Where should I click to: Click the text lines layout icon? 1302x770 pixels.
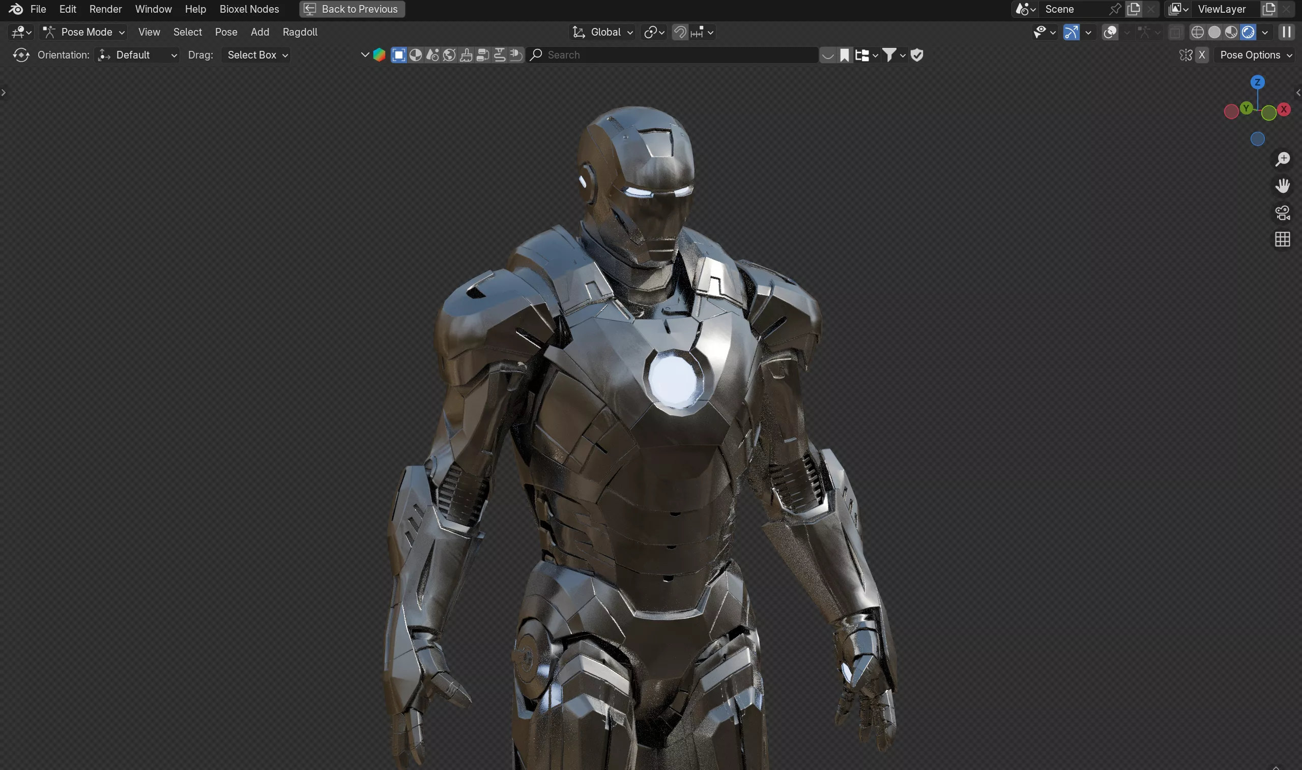[x=500, y=55]
